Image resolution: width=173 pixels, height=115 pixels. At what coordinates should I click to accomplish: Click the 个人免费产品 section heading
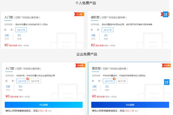coord(85,3)
